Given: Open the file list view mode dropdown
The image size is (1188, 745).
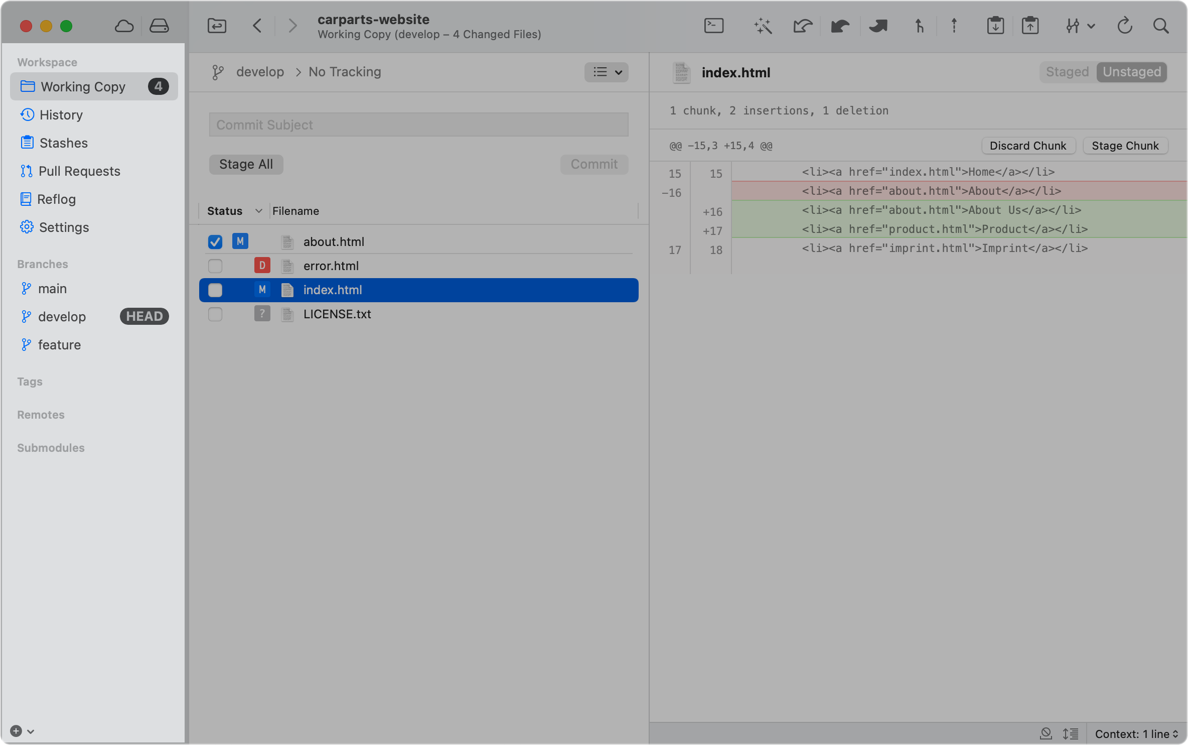Looking at the screenshot, I should click(x=607, y=72).
